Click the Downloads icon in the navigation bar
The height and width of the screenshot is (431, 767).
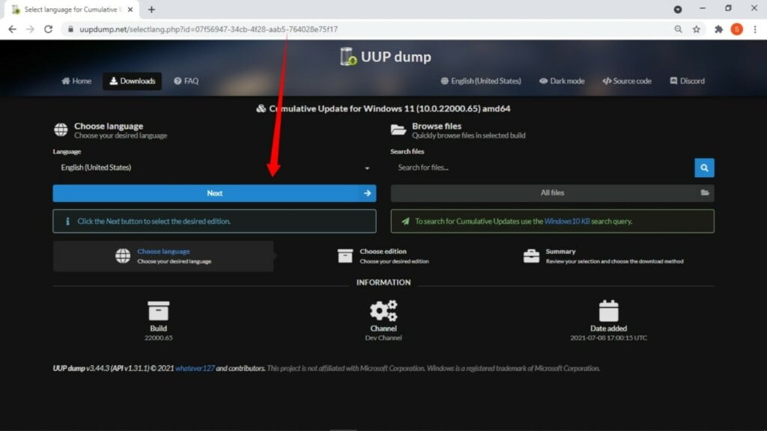tap(115, 81)
